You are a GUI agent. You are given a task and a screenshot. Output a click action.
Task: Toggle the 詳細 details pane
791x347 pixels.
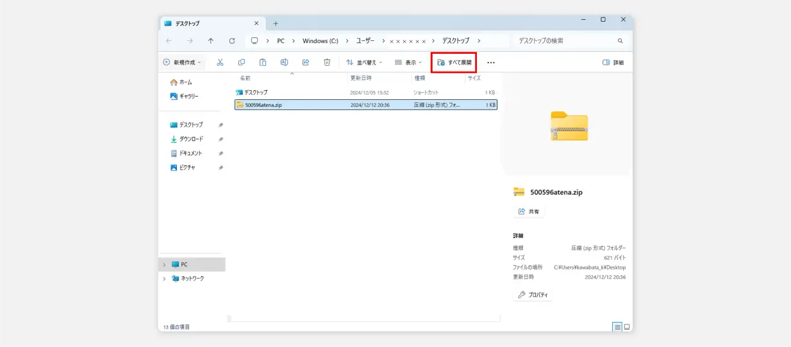pyautogui.click(x=613, y=63)
